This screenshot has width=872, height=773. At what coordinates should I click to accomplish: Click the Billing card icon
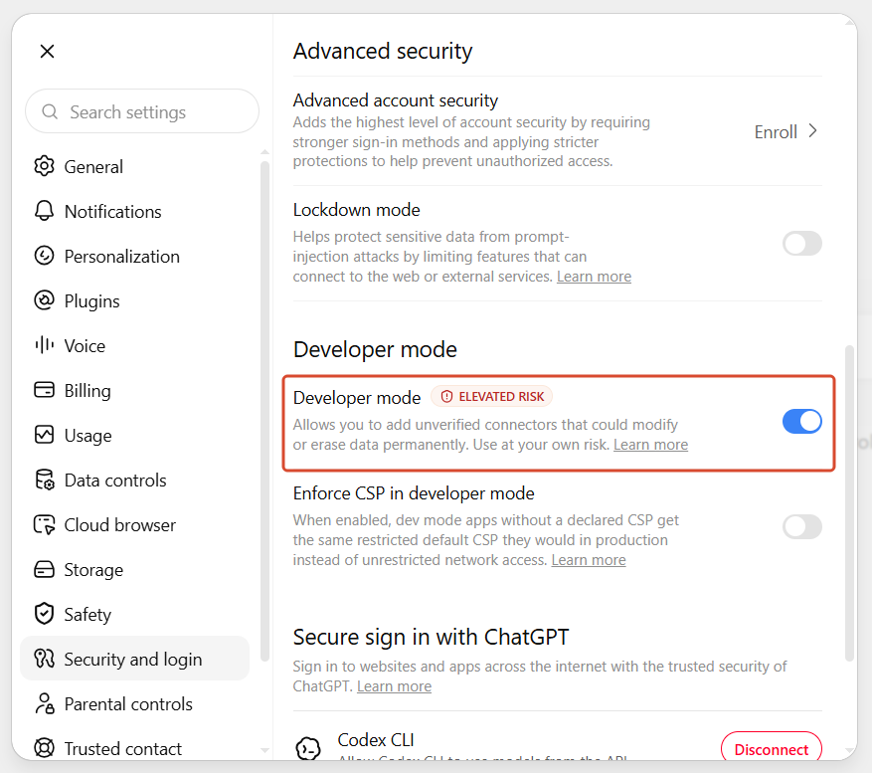pyautogui.click(x=44, y=390)
